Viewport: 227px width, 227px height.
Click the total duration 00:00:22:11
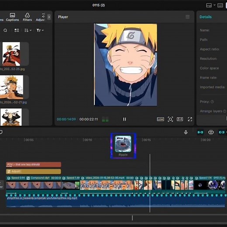[x=89, y=119]
